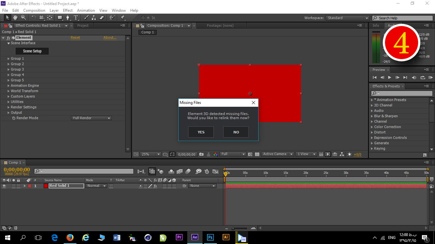
Task: Open the Graph Editor icon in timeline
Action: pos(216,171)
